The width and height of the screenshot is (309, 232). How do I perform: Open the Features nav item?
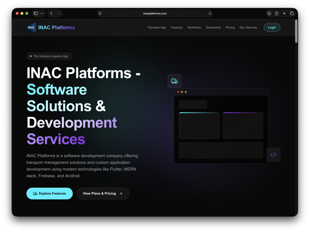pyautogui.click(x=176, y=28)
